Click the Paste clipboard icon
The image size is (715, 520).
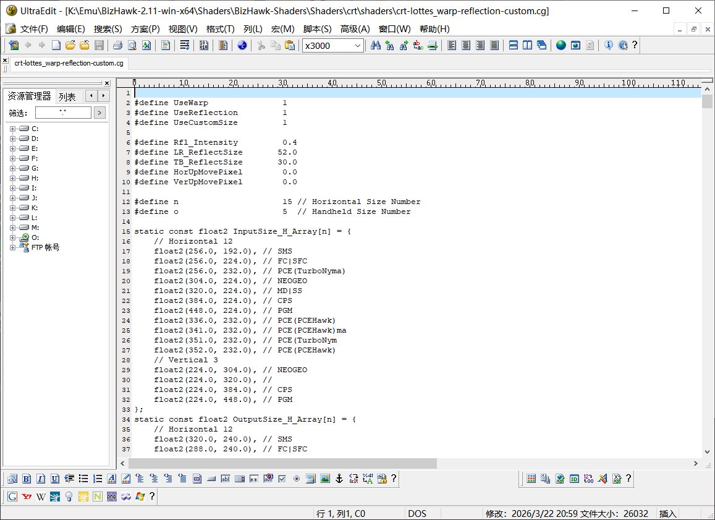click(x=289, y=45)
